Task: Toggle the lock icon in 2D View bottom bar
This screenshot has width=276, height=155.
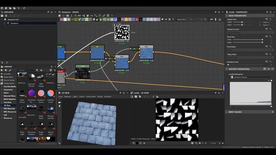Action: [223, 143]
